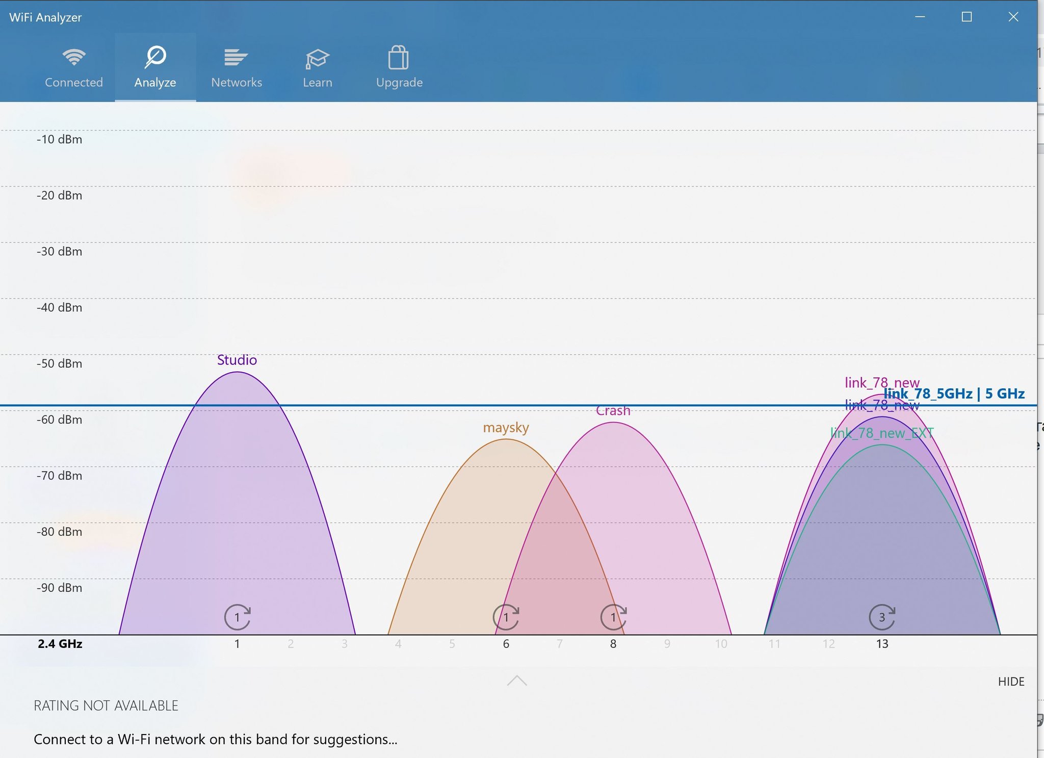Select link_78_new_EXT network label
The width and height of the screenshot is (1044, 758).
point(882,433)
